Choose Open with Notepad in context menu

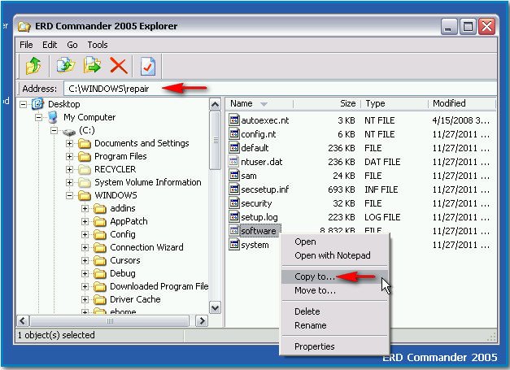pos(334,255)
